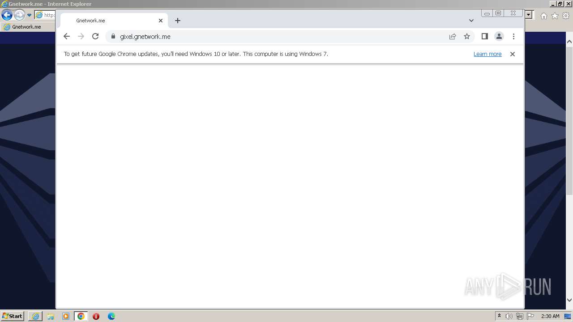Select the Gnetwork.me tab in Internet Explorer
Screen dimensions: 573x322
[x=28, y=27]
